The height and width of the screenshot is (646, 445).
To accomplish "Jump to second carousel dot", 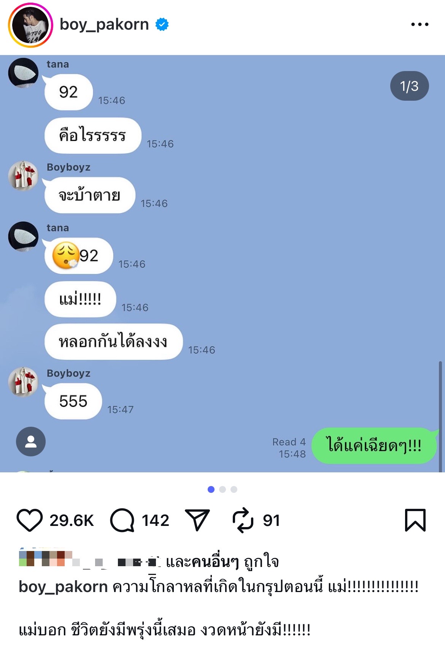I will (222, 489).
